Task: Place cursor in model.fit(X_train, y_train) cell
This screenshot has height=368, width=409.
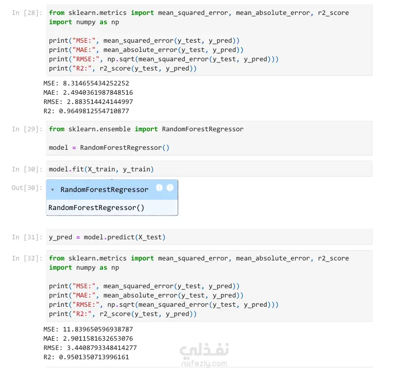Action: point(209,169)
